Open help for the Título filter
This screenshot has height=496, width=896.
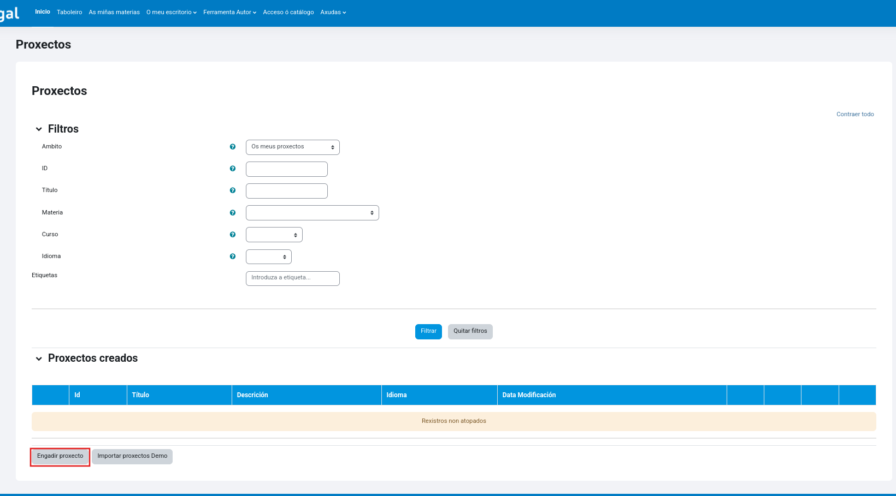[233, 190]
